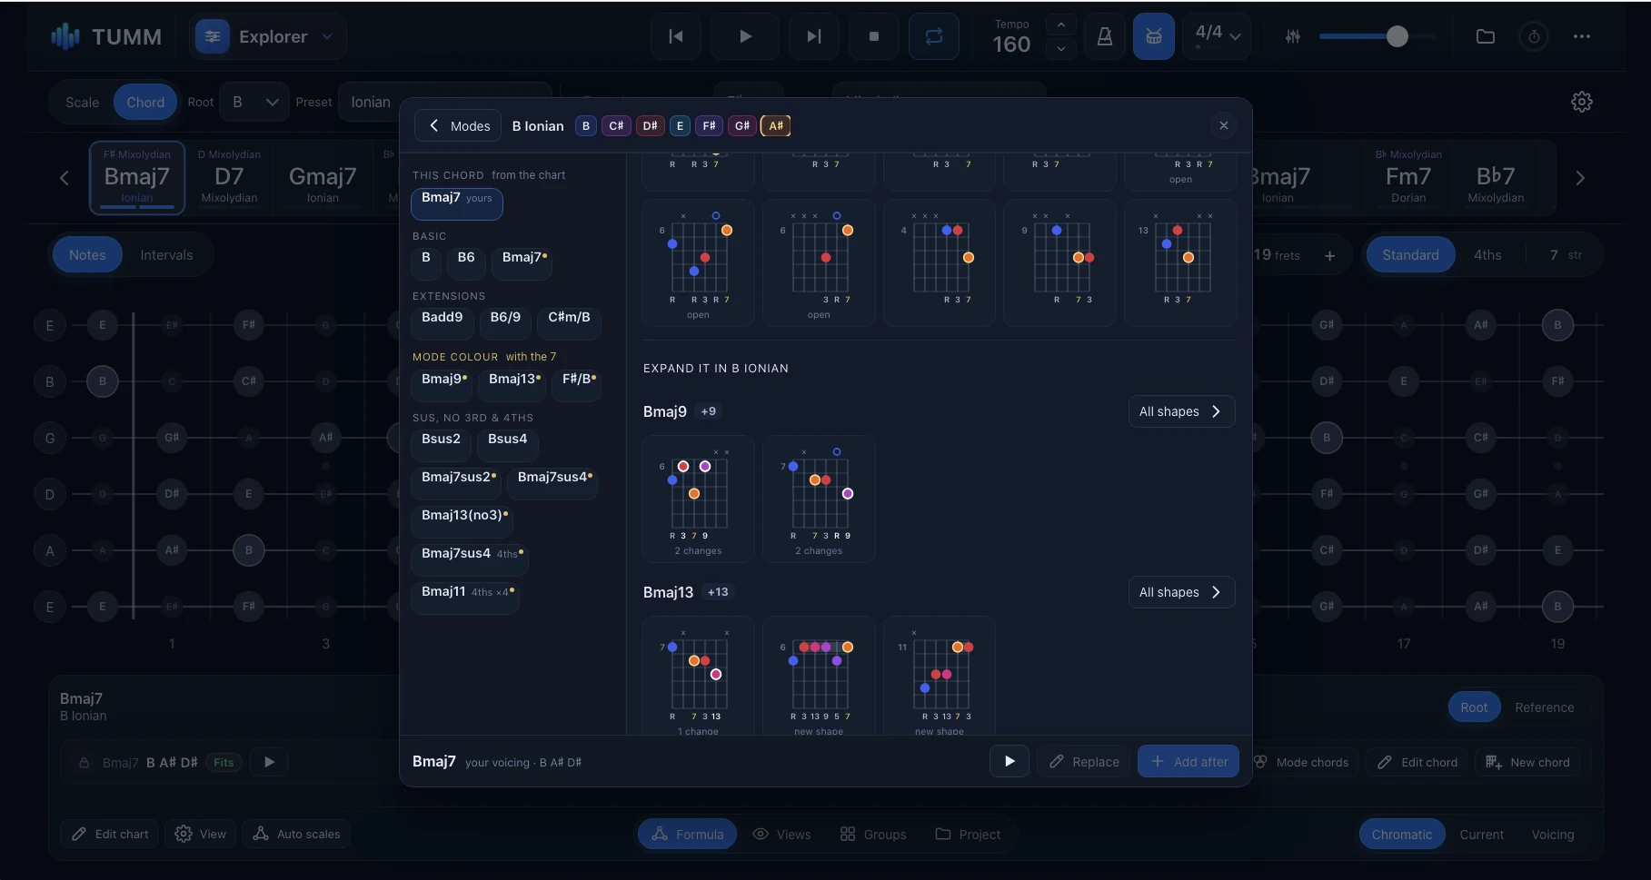Skip to previous with the transport back icon
This screenshot has height=880, width=1651.
(676, 36)
